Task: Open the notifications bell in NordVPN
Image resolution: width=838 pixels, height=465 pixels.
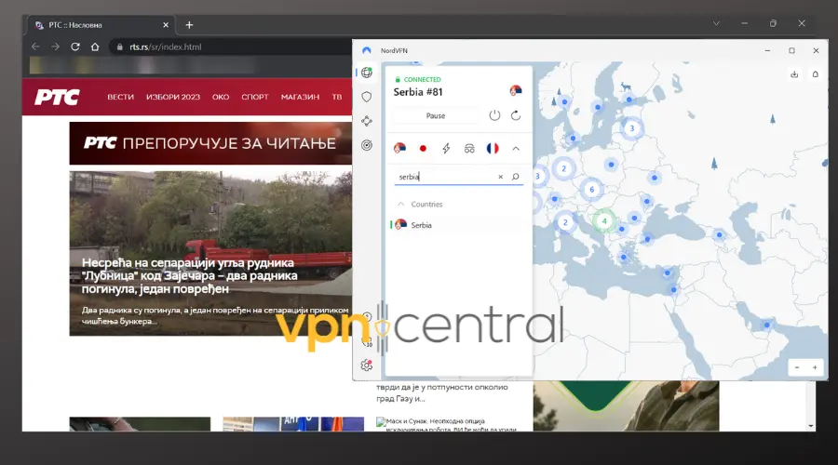Action: (x=815, y=74)
